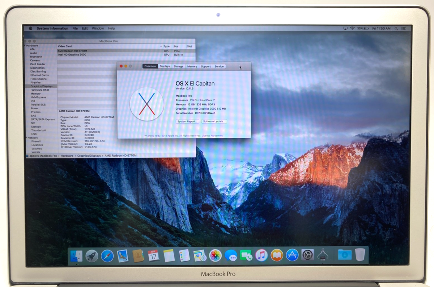Open Trash in the dock
This screenshot has width=434, height=287.
360,255
